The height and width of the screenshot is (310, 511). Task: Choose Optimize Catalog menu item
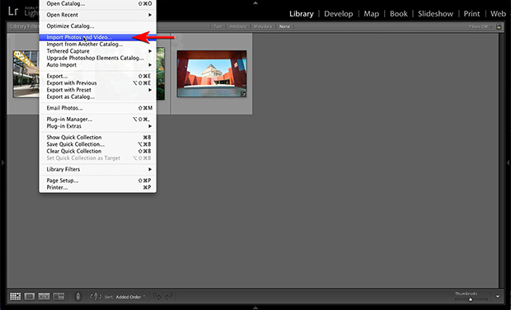click(x=98, y=26)
